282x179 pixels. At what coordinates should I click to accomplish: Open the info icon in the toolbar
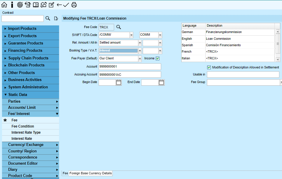12,5
